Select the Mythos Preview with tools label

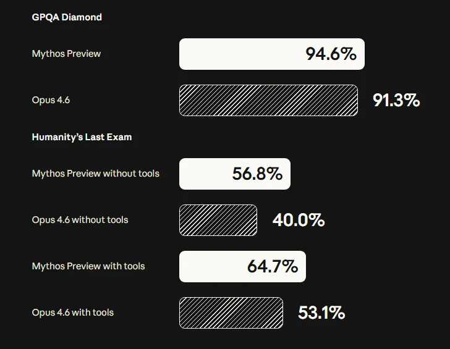pos(88,266)
